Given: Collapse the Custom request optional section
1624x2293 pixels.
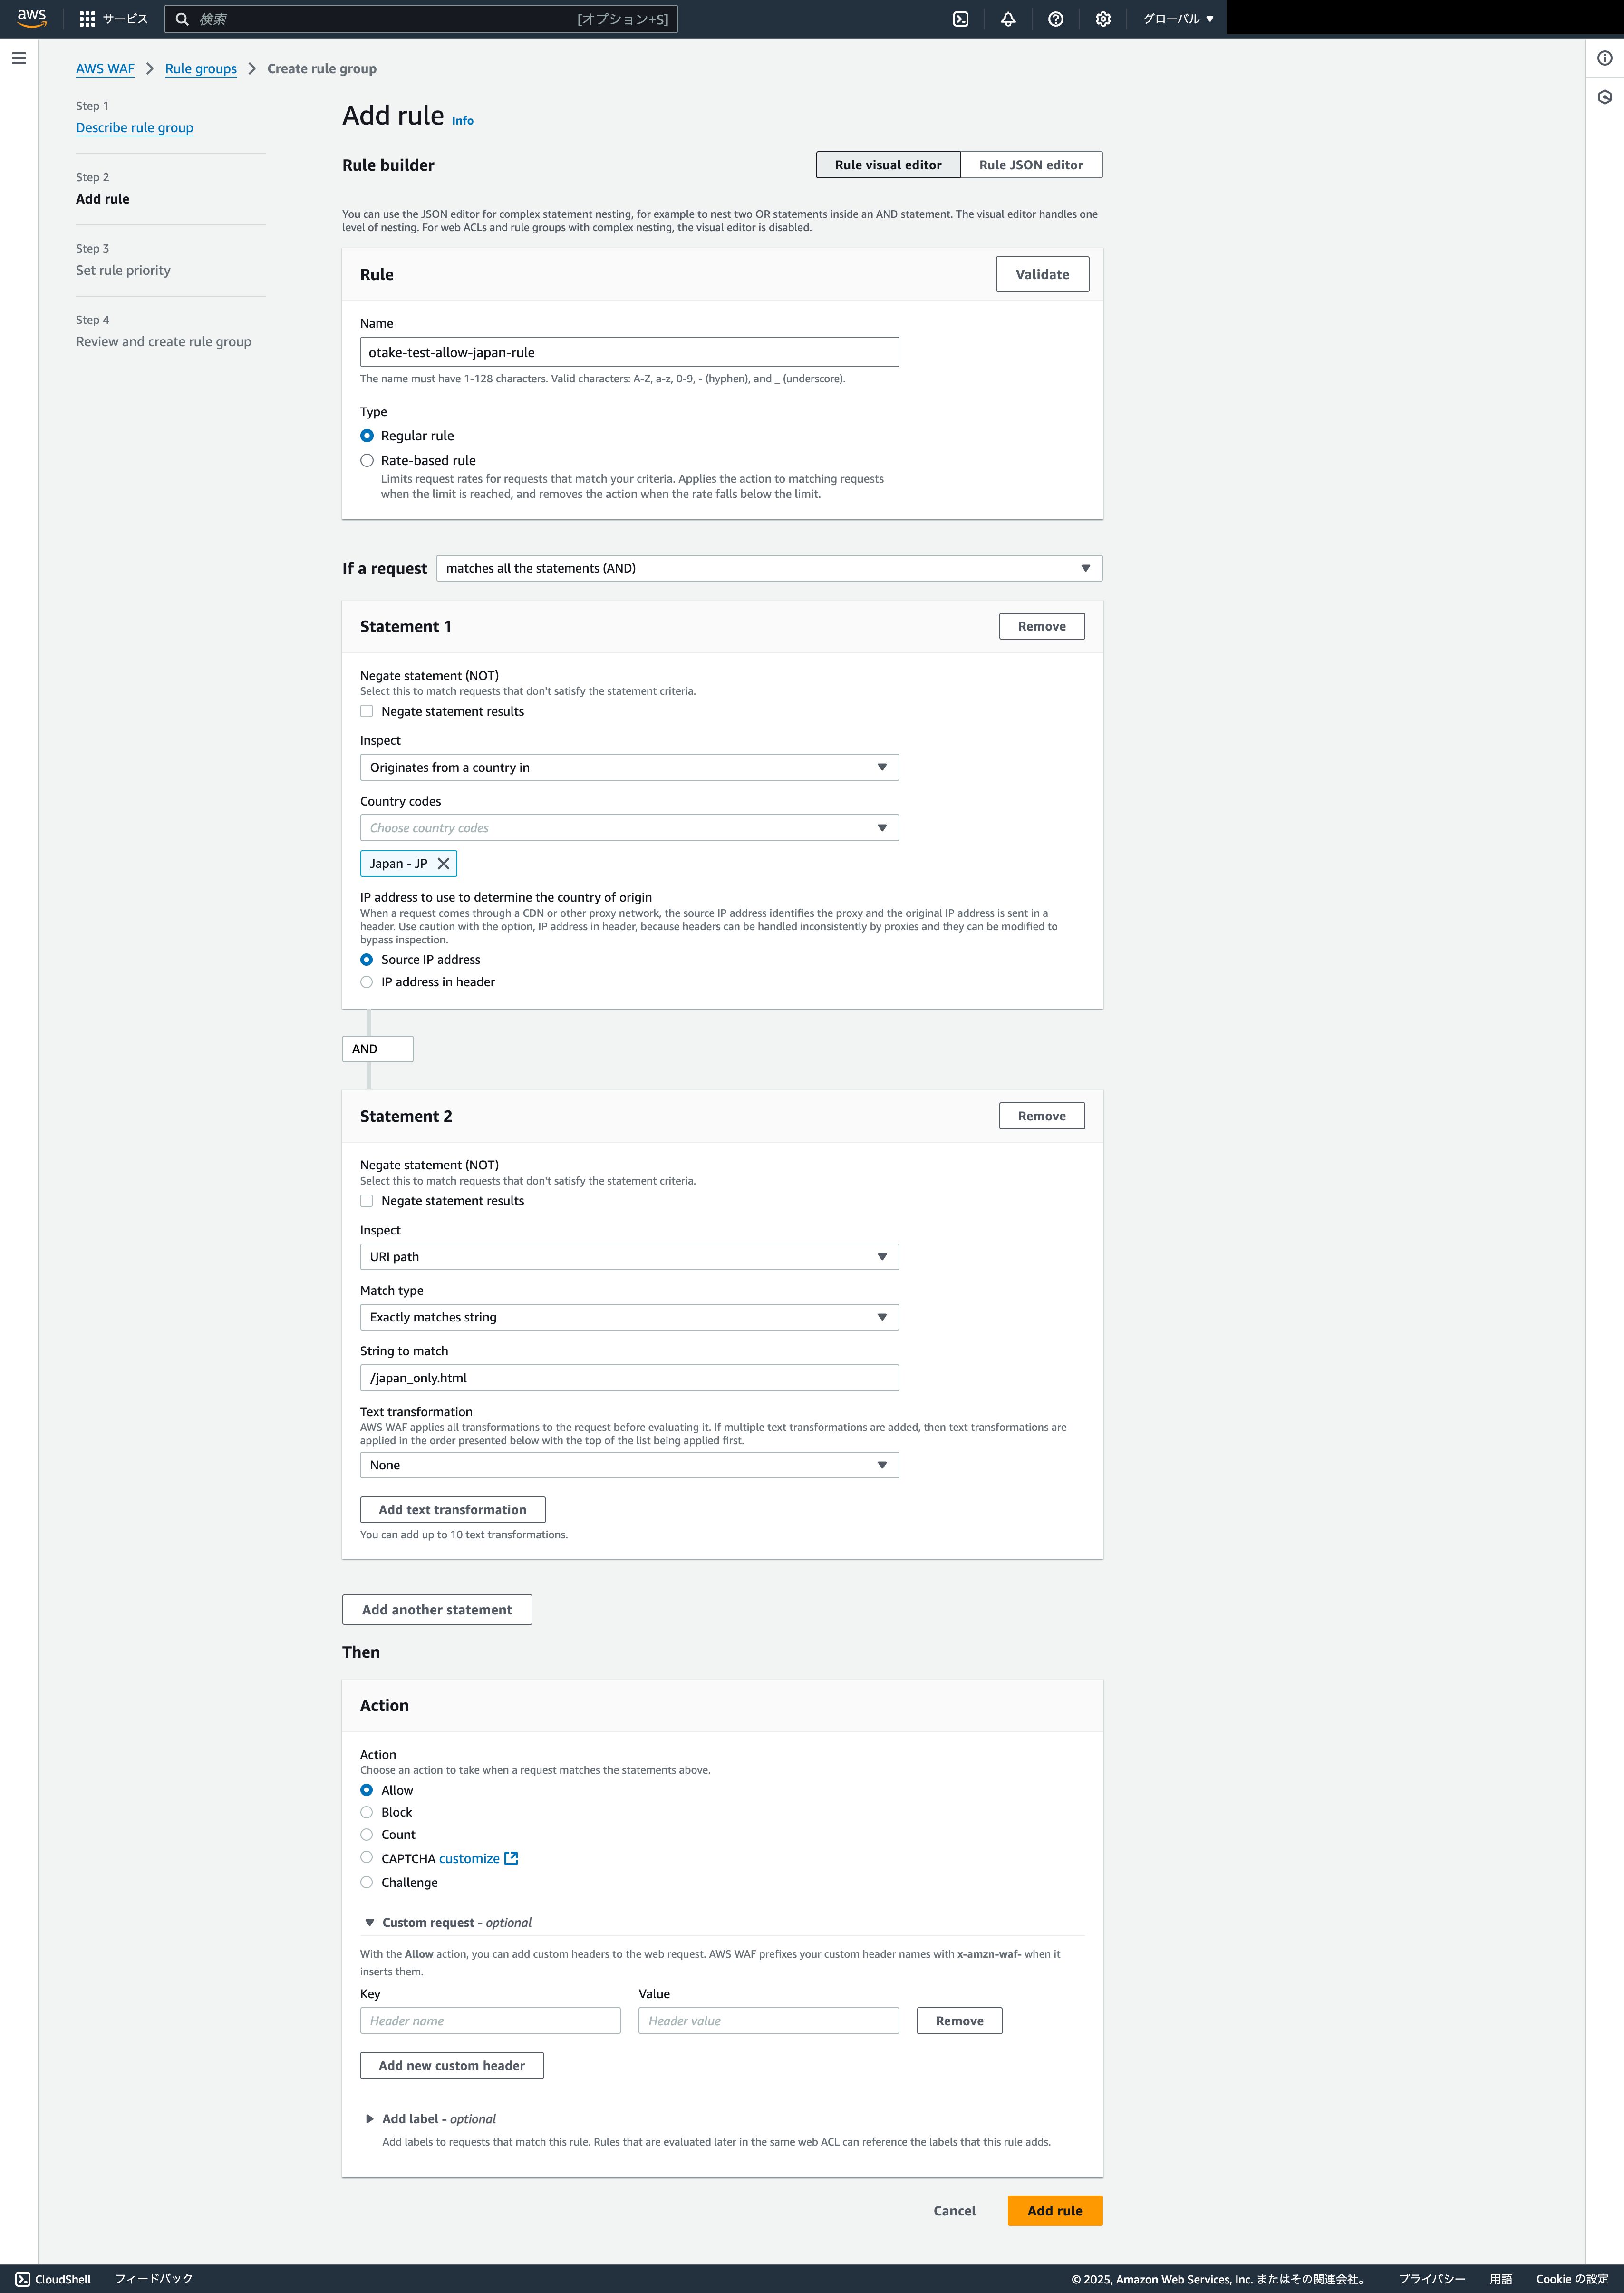Looking at the screenshot, I should click(x=370, y=1922).
